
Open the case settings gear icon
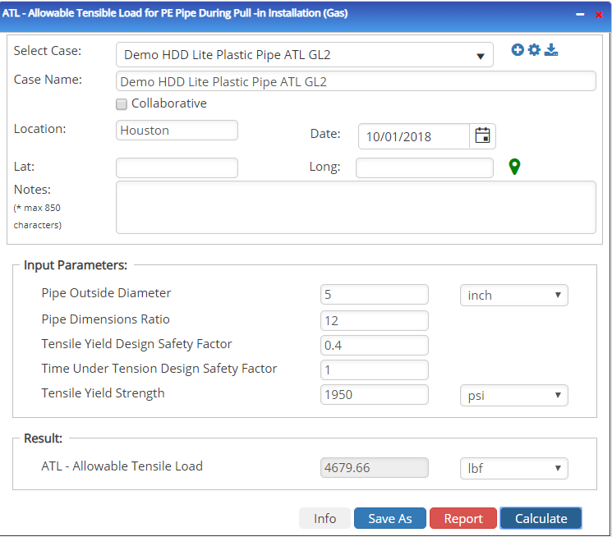pyautogui.click(x=534, y=50)
